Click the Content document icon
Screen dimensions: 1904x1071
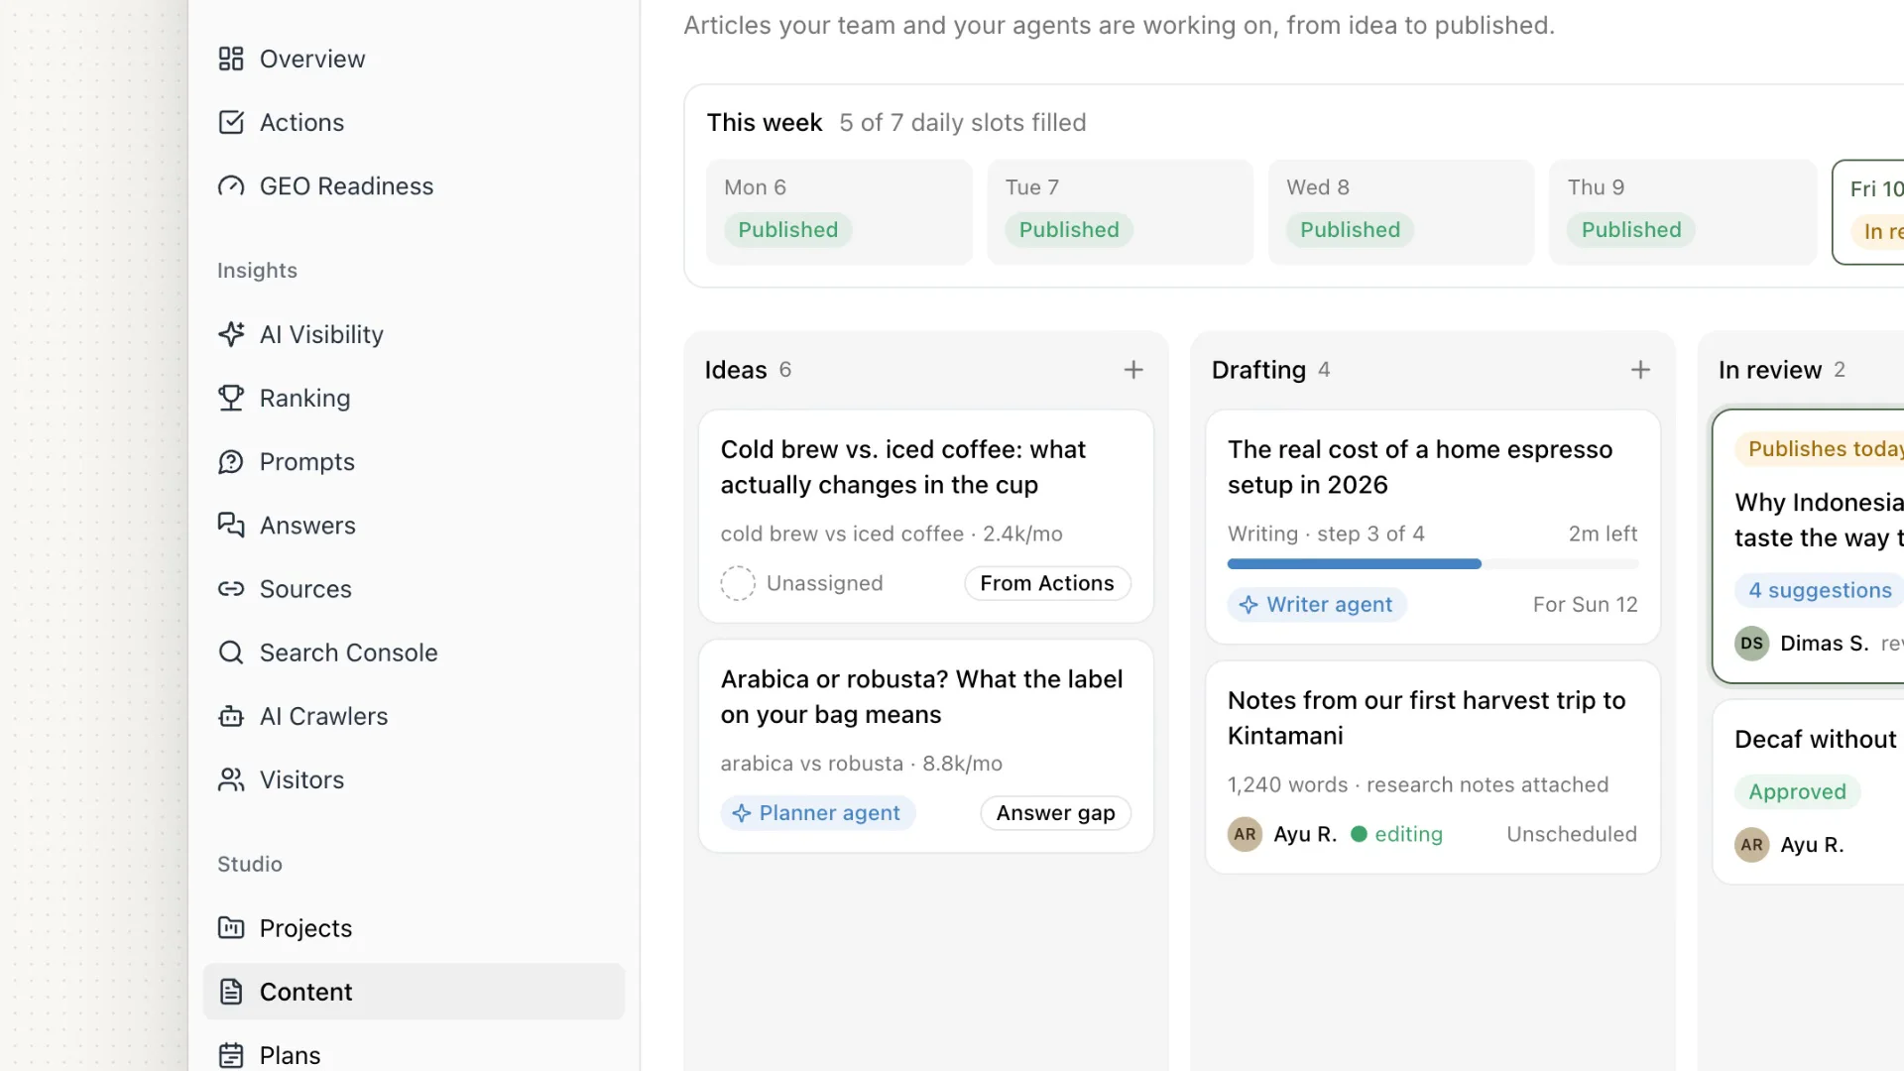click(231, 992)
